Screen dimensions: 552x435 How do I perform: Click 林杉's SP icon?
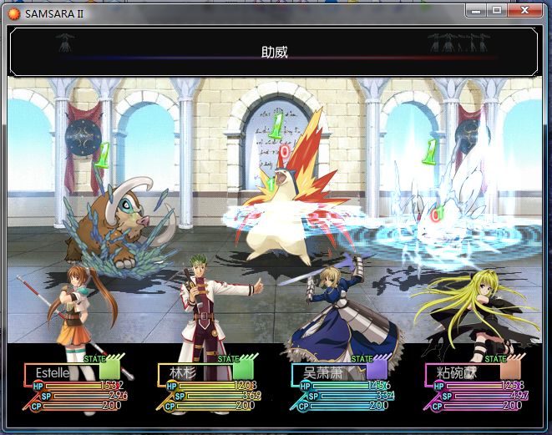[180, 397]
